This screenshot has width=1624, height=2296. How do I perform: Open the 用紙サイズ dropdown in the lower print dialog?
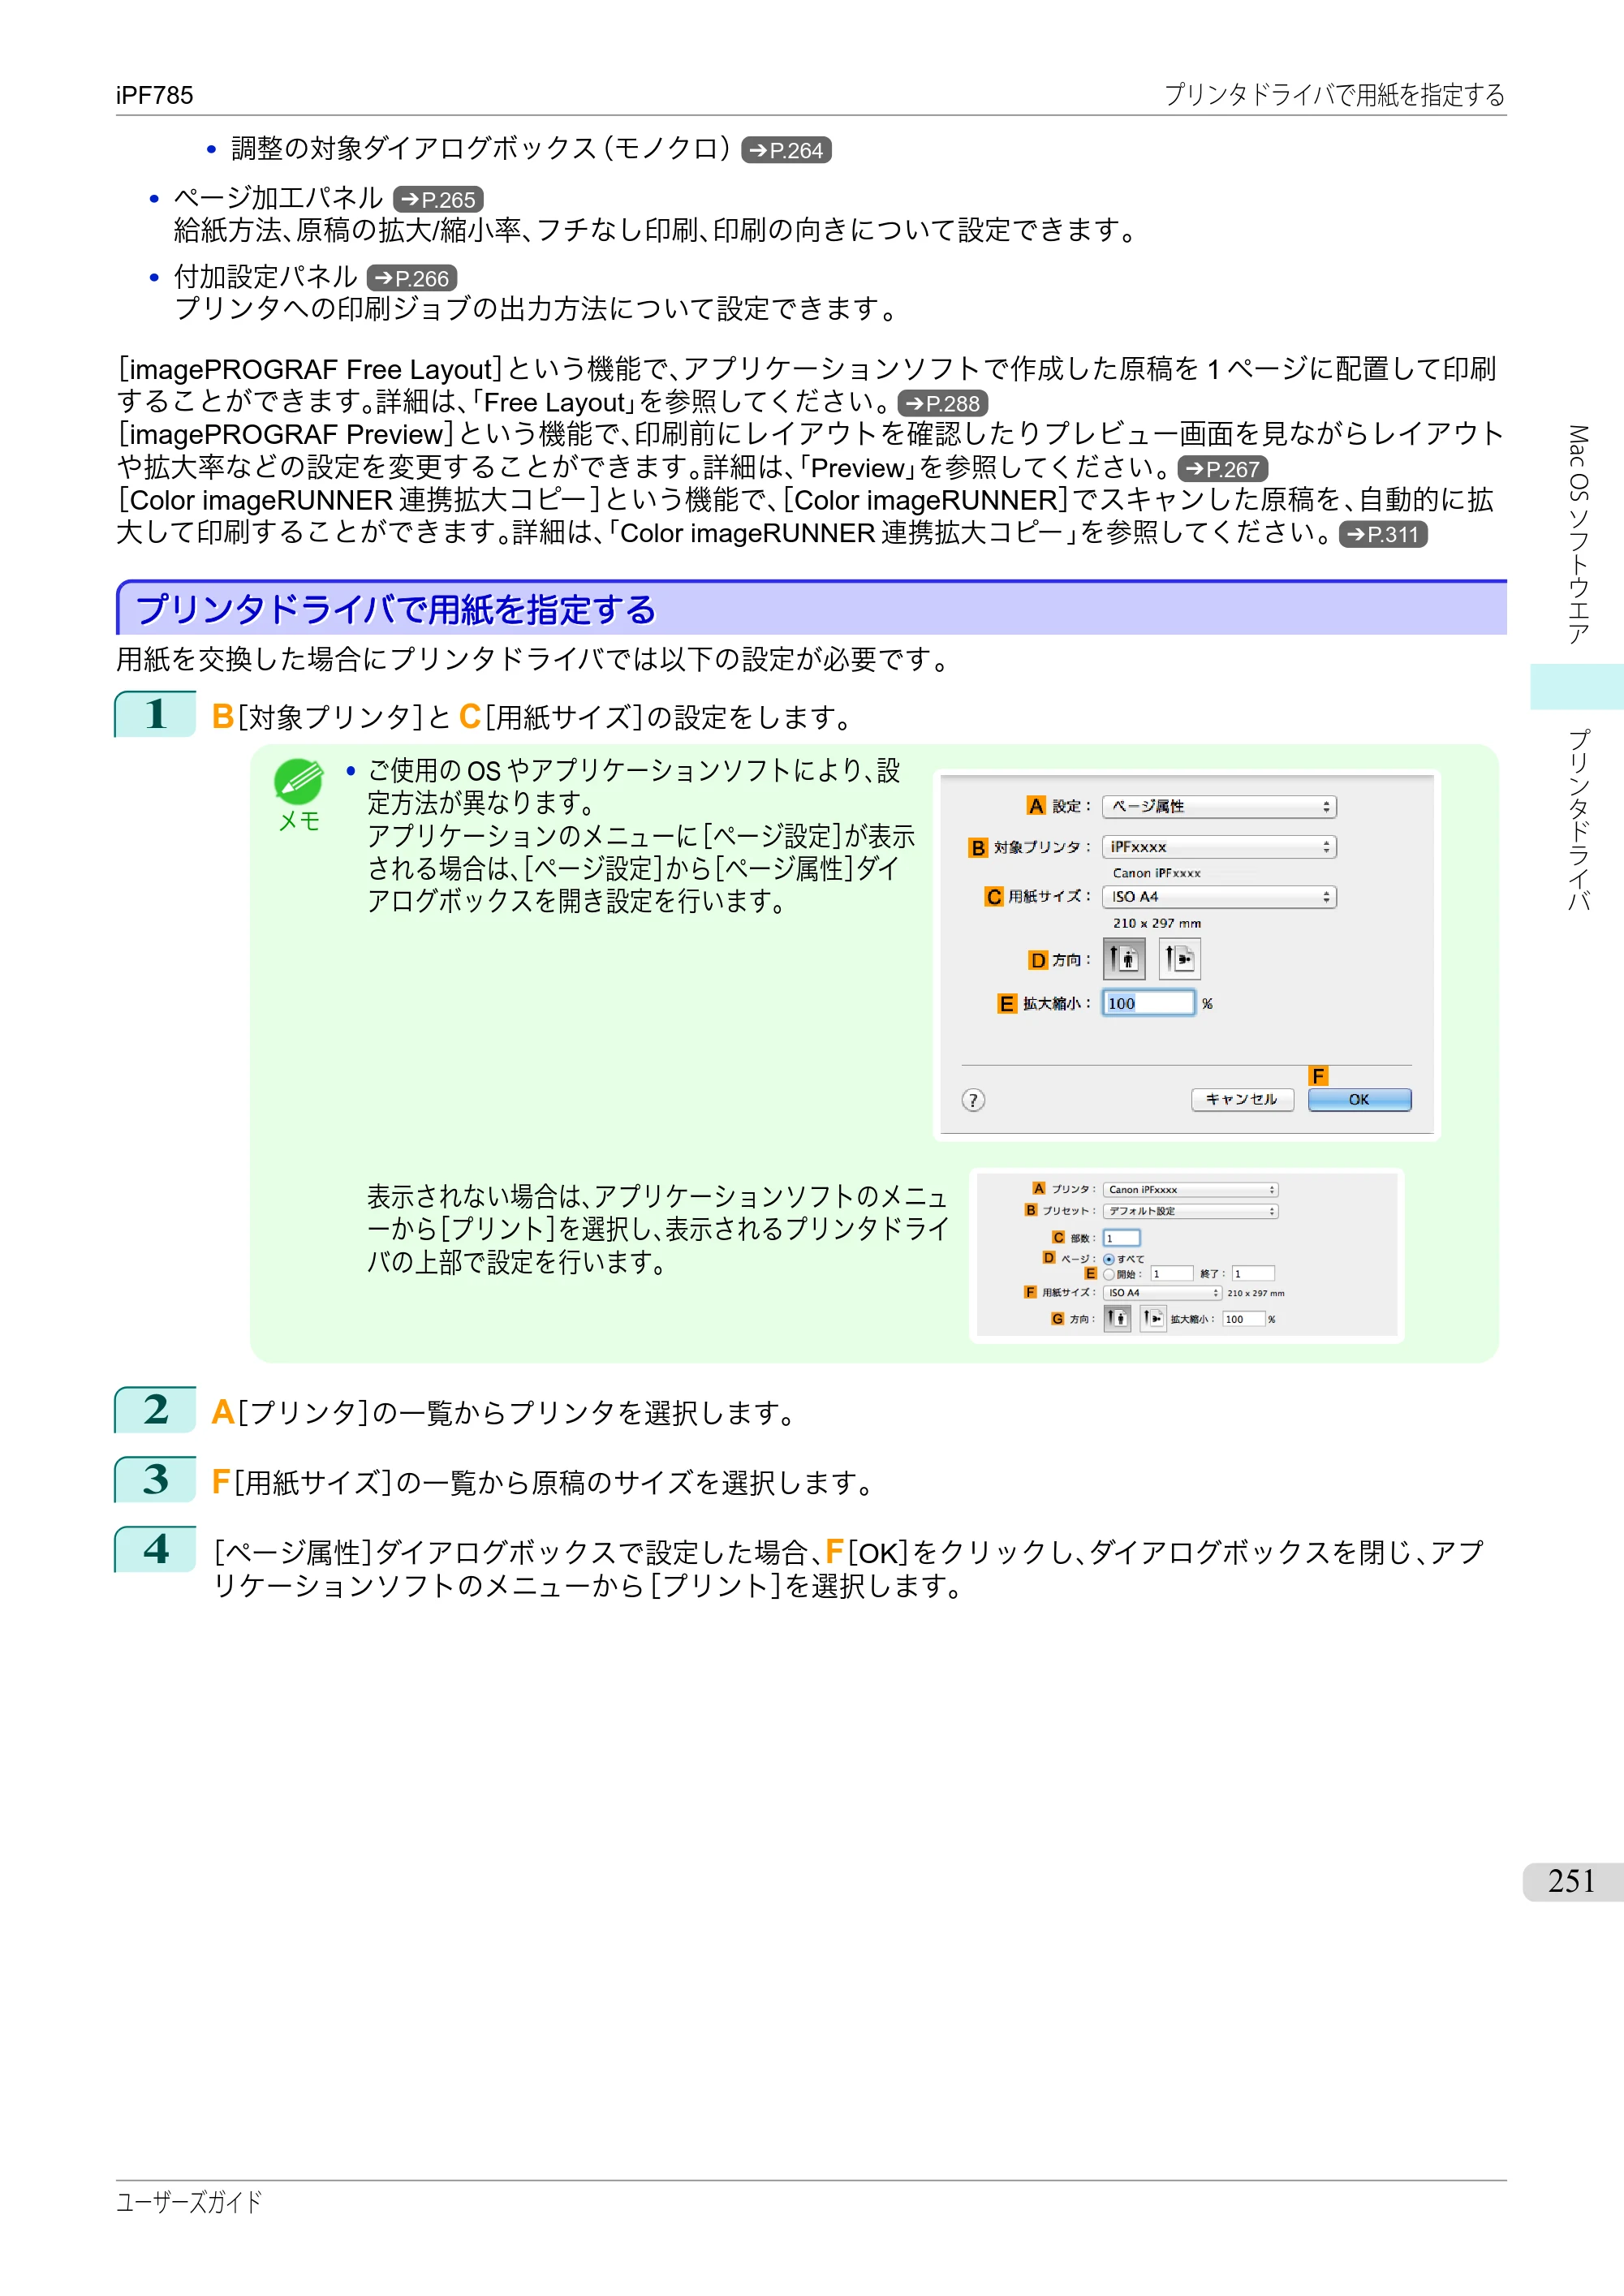pyautogui.click(x=1163, y=1292)
